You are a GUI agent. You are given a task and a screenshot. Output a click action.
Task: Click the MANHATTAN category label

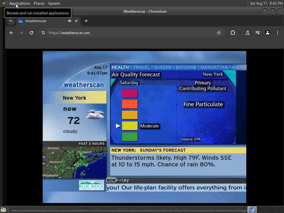(x=214, y=67)
